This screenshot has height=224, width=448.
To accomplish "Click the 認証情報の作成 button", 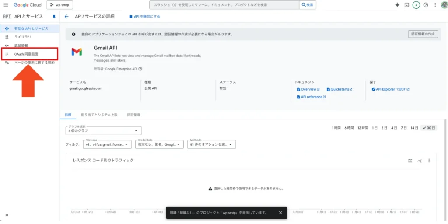I will pos(423,34).
